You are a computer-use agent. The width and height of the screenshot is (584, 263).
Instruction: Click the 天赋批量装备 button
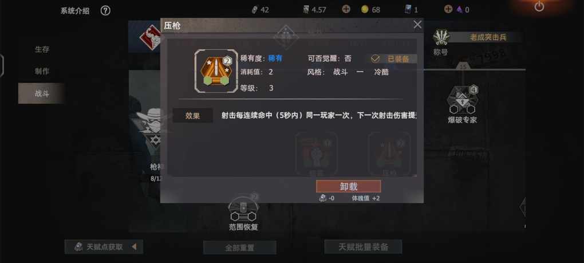[363, 246]
